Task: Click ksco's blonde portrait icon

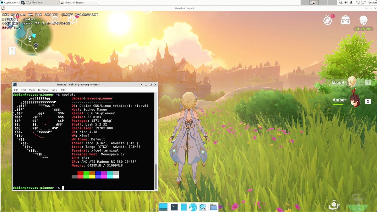Action: (x=352, y=82)
